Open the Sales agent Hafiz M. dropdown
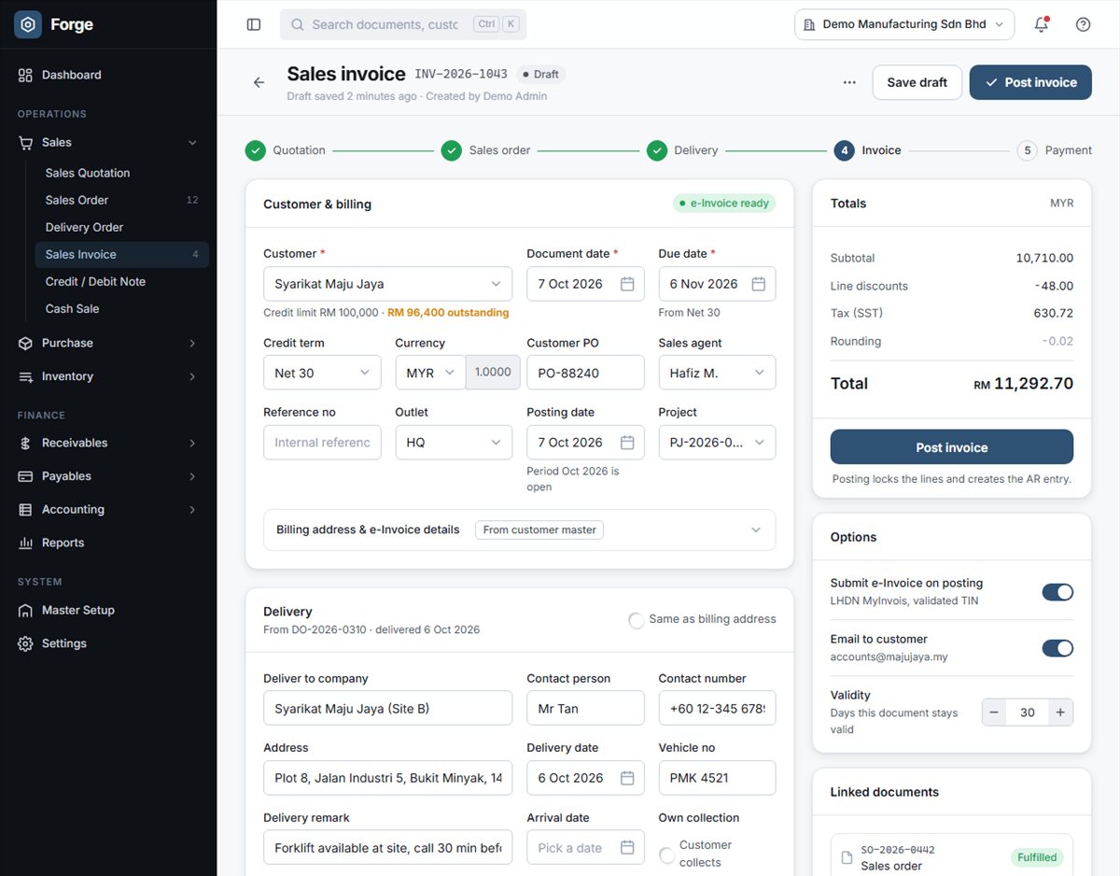Screen dimensions: 1120x876 click(x=717, y=373)
